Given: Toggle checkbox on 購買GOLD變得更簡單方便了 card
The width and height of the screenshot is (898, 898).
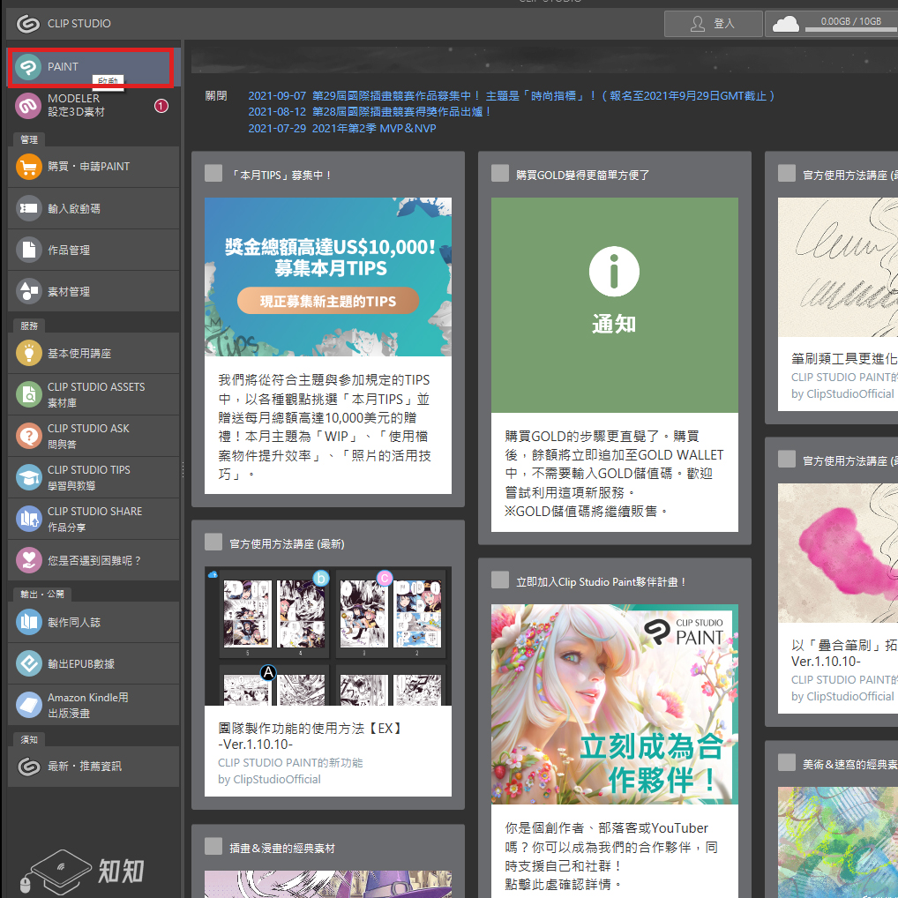Looking at the screenshot, I should pyautogui.click(x=500, y=173).
